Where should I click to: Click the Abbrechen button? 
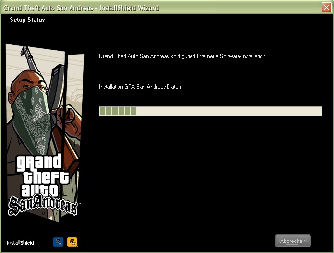tap(293, 241)
